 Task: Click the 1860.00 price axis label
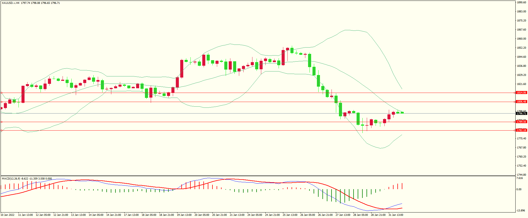point(521,39)
